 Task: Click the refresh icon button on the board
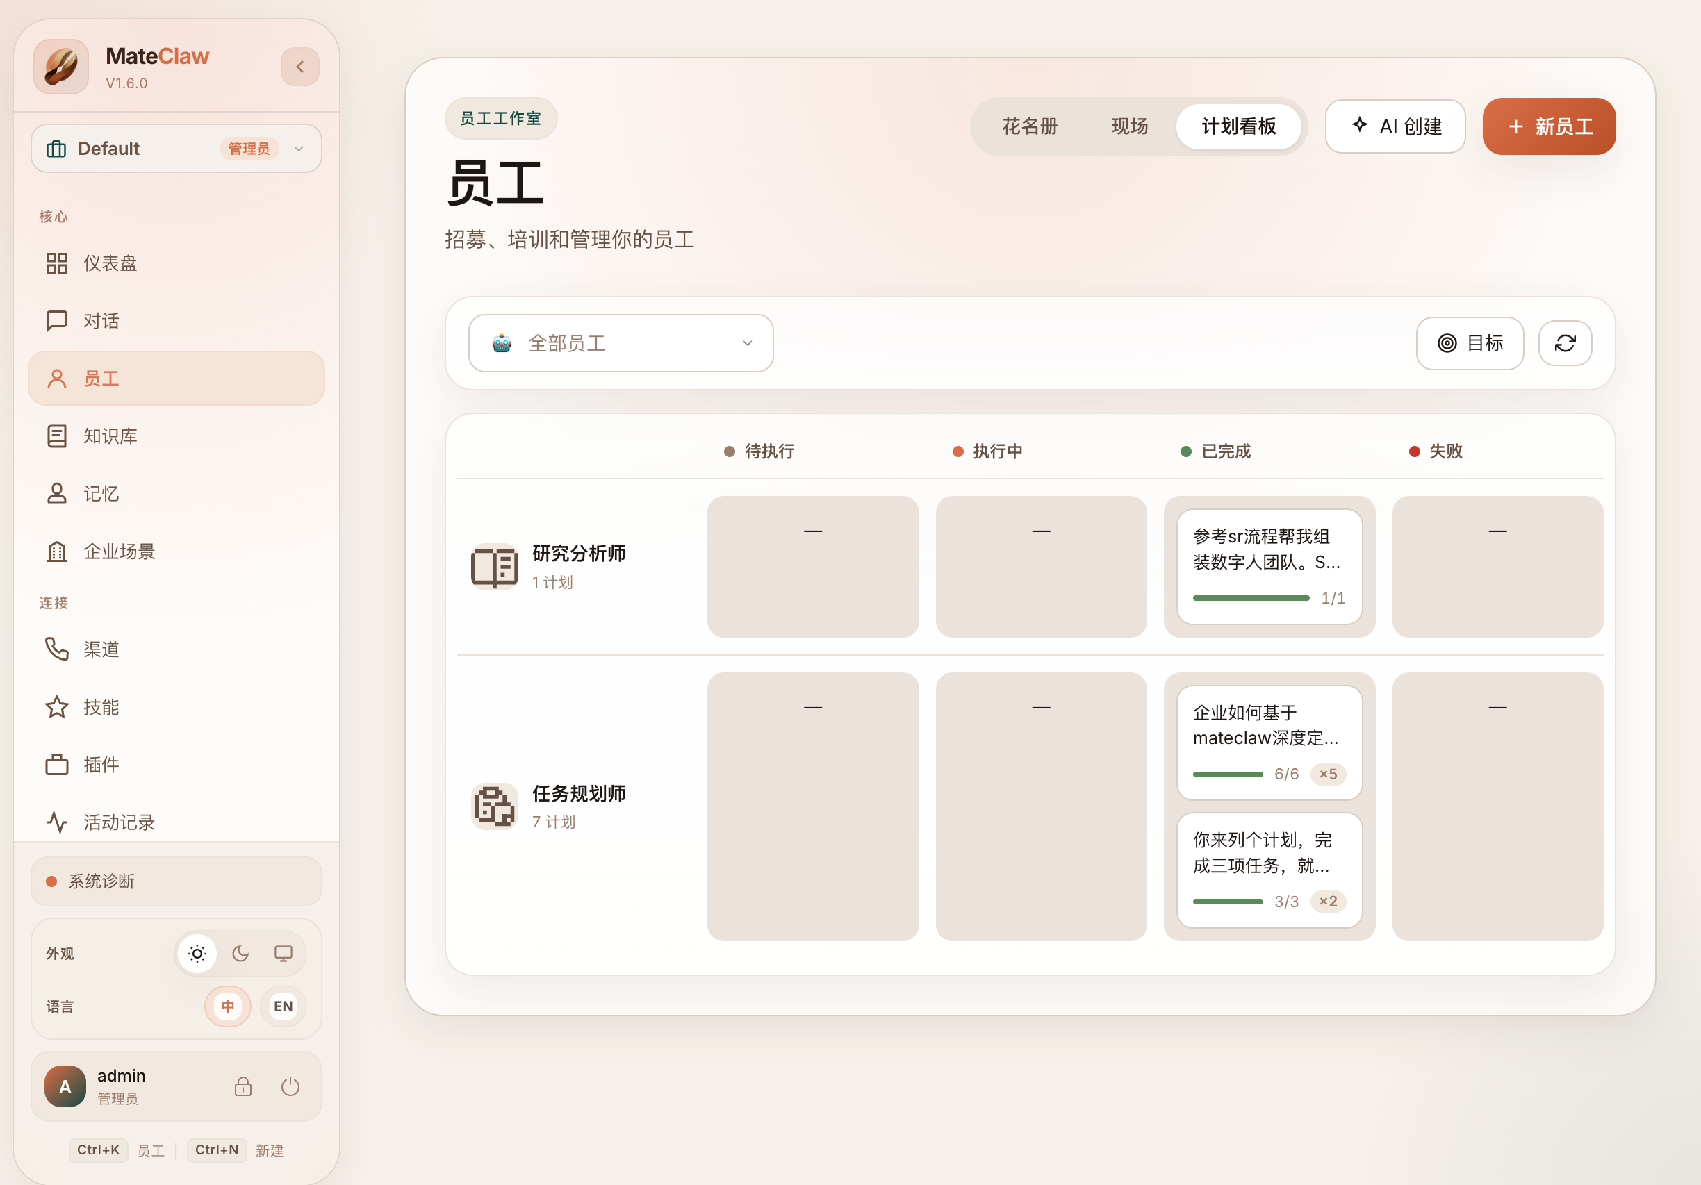pyautogui.click(x=1566, y=343)
